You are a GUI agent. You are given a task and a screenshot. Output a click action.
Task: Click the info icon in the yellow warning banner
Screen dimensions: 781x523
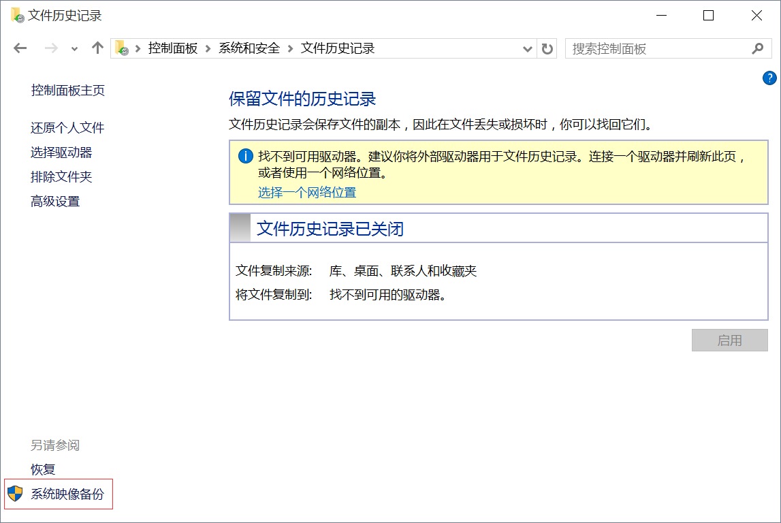coord(245,156)
